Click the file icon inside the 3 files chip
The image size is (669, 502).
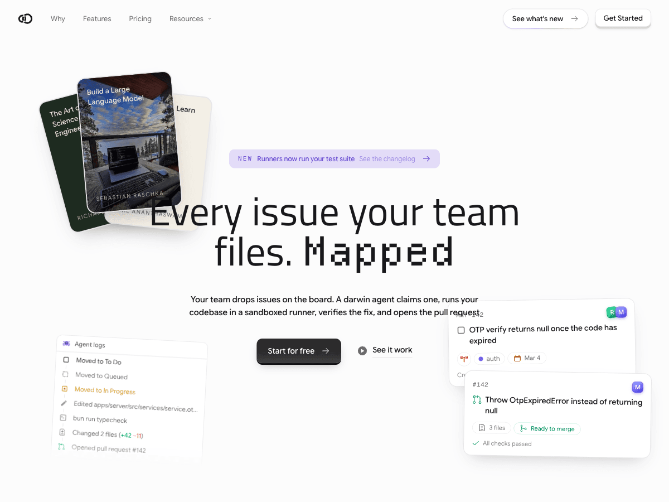(482, 428)
